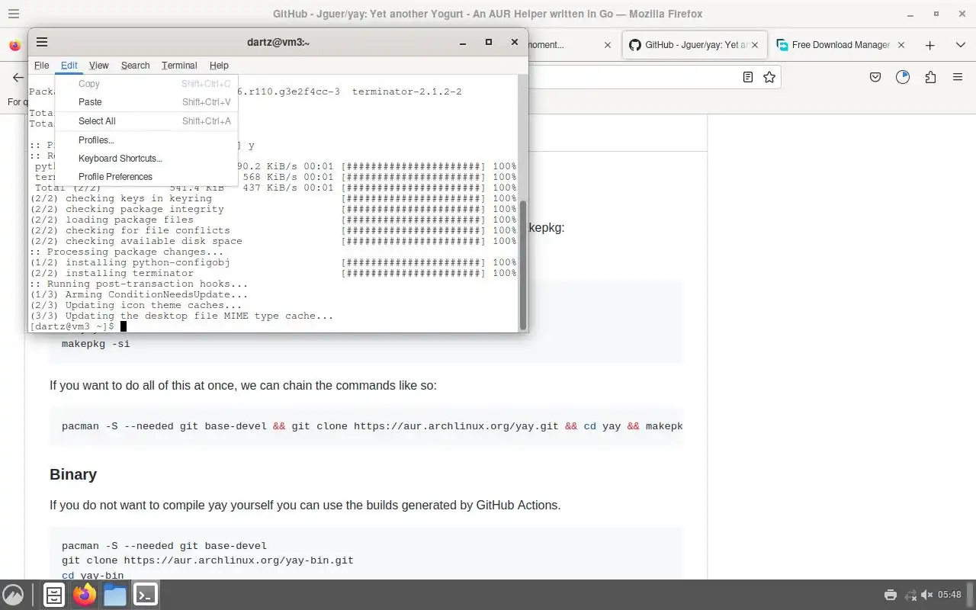Open the terminal View menu
Screen dimensions: 976x610
(x=98, y=66)
